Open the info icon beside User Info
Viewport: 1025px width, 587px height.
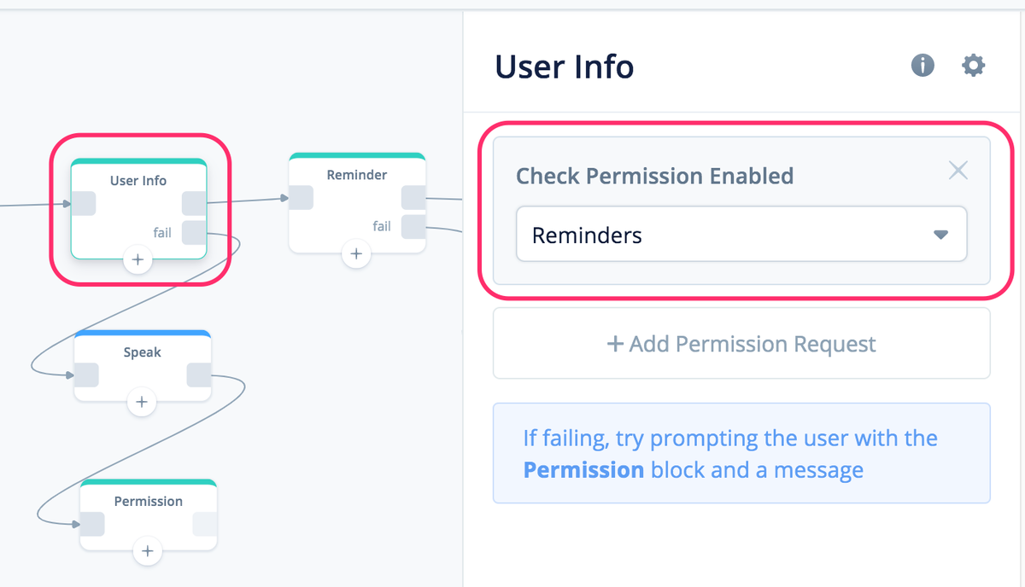tap(922, 65)
